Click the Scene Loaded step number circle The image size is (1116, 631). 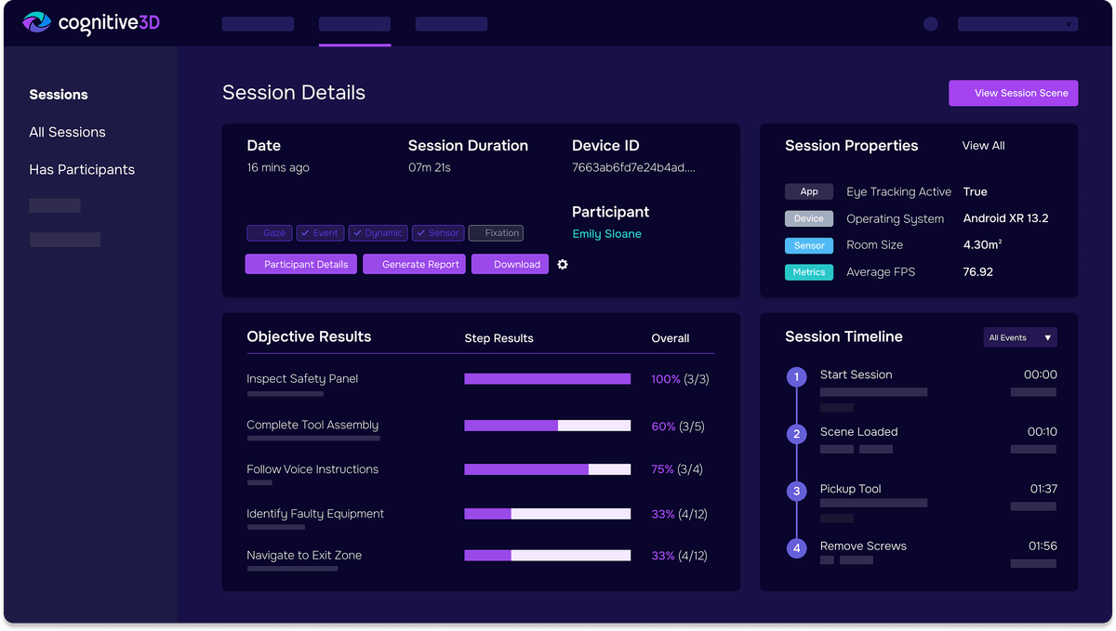(796, 433)
